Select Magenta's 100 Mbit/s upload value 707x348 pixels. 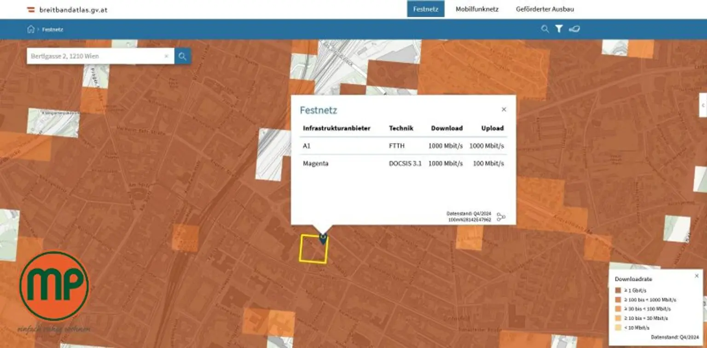tap(488, 163)
